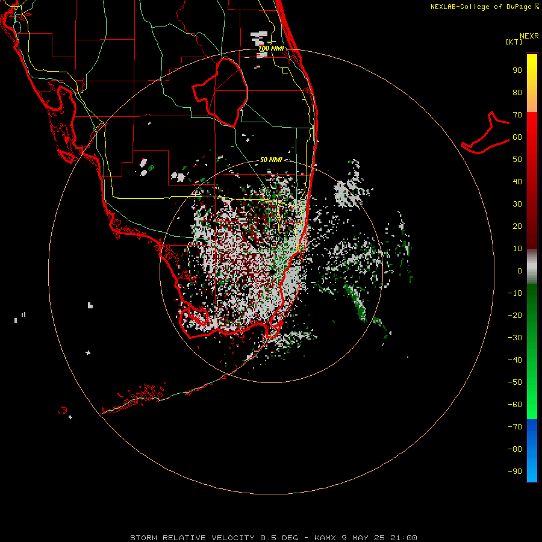This screenshot has width=542, height=542.
Task: Pick the bright red segment of the color bar
Action: click(532, 129)
